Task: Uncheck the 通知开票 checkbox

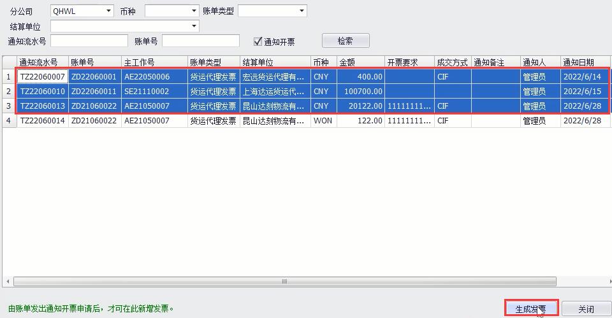Action: coord(258,41)
